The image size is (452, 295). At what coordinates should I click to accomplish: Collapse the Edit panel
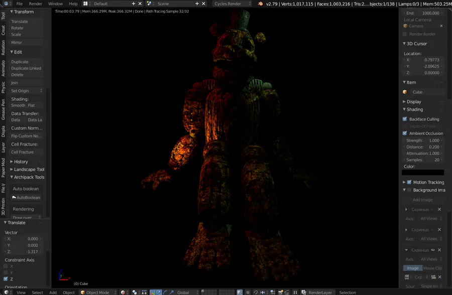(12, 52)
